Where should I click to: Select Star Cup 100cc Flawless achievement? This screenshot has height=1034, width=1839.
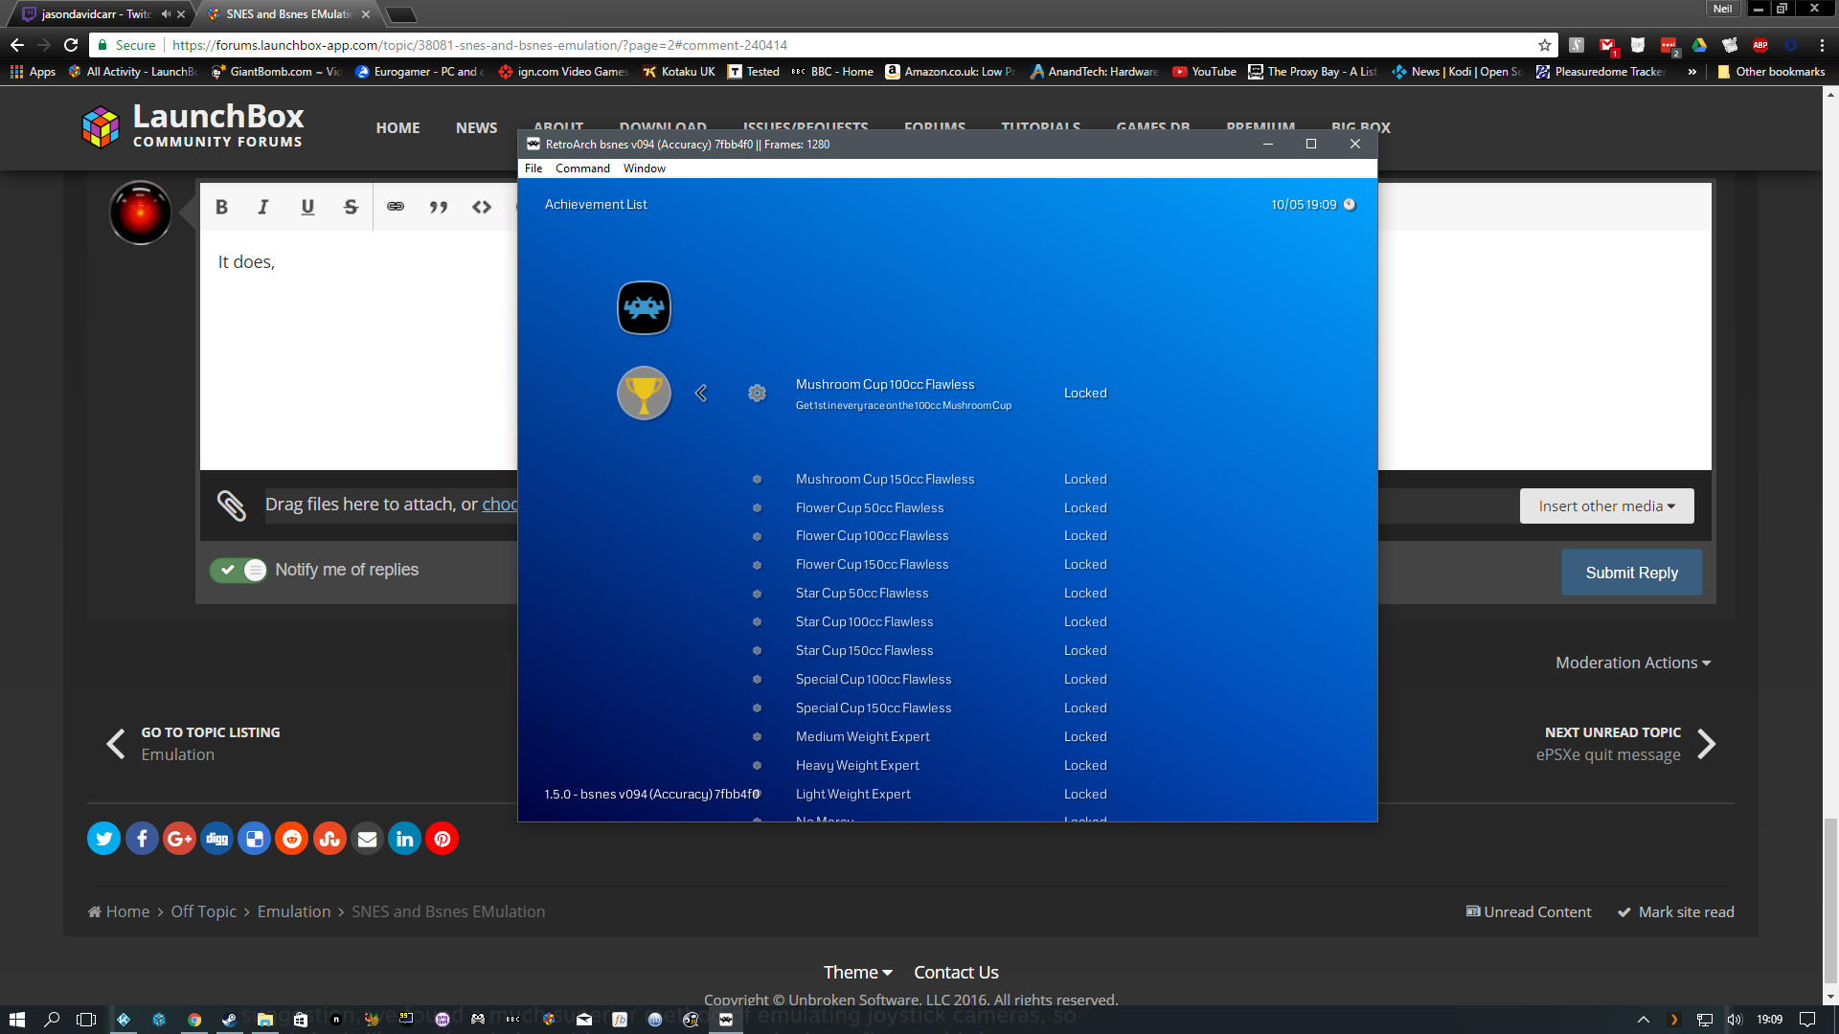click(864, 622)
